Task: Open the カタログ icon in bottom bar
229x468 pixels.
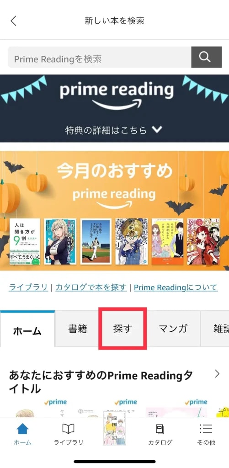Action: (160, 430)
